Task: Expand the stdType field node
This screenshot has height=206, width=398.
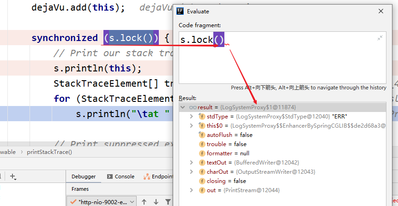Action: click(192, 116)
